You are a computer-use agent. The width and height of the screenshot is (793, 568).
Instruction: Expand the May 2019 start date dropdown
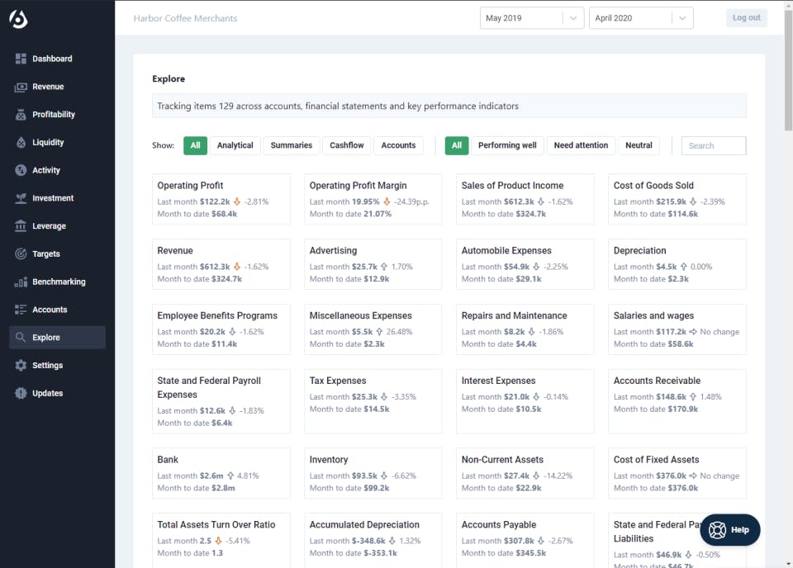(x=532, y=18)
